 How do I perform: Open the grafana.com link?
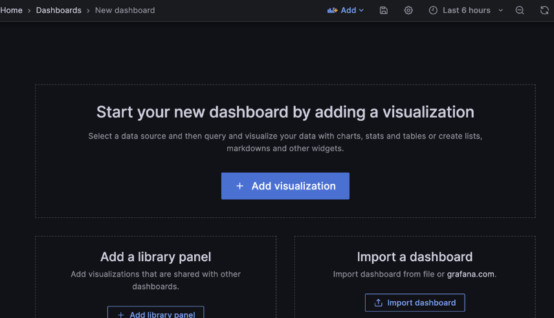pos(471,274)
